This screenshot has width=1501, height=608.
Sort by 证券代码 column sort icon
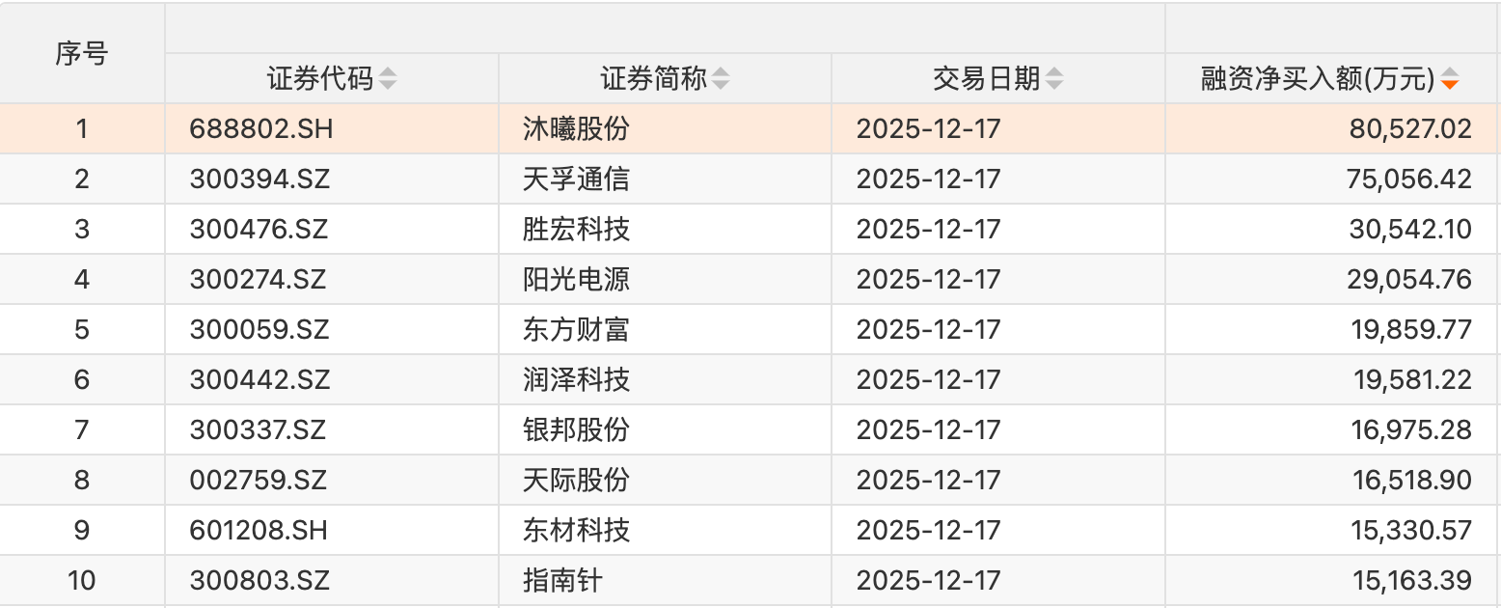[x=387, y=79]
